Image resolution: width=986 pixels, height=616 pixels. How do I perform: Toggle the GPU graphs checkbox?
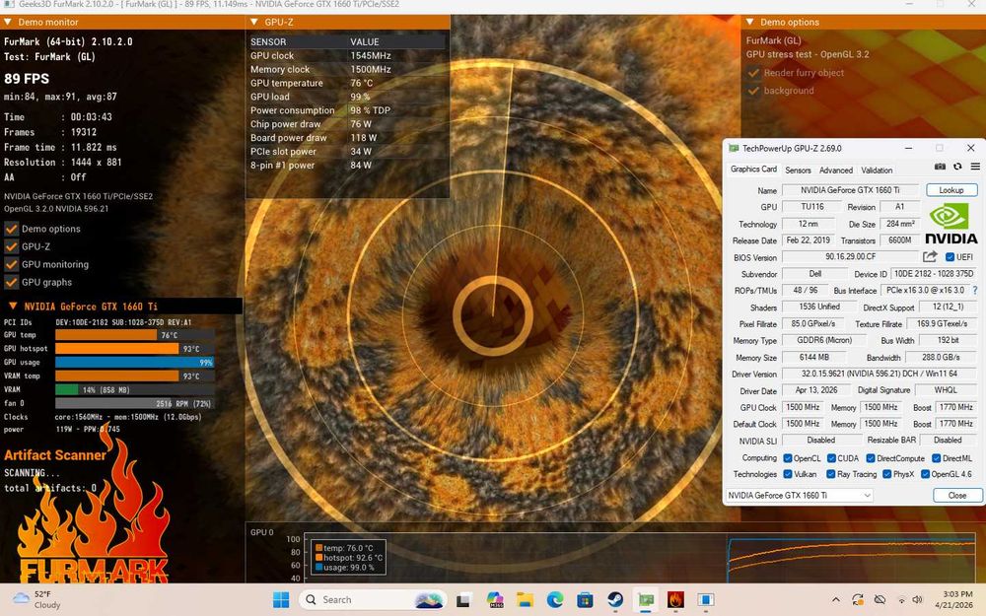pos(11,282)
